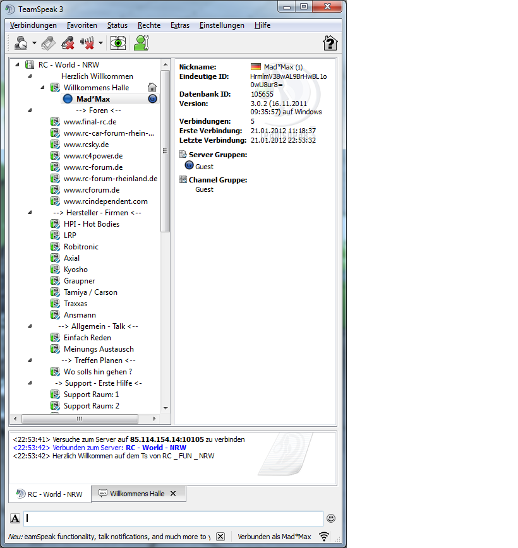The image size is (518, 548).
Task: Open the Einstellungen menu
Action: (x=222, y=25)
